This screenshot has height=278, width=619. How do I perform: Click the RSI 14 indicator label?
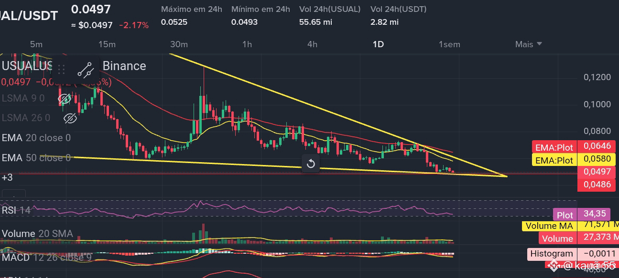click(16, 210)
